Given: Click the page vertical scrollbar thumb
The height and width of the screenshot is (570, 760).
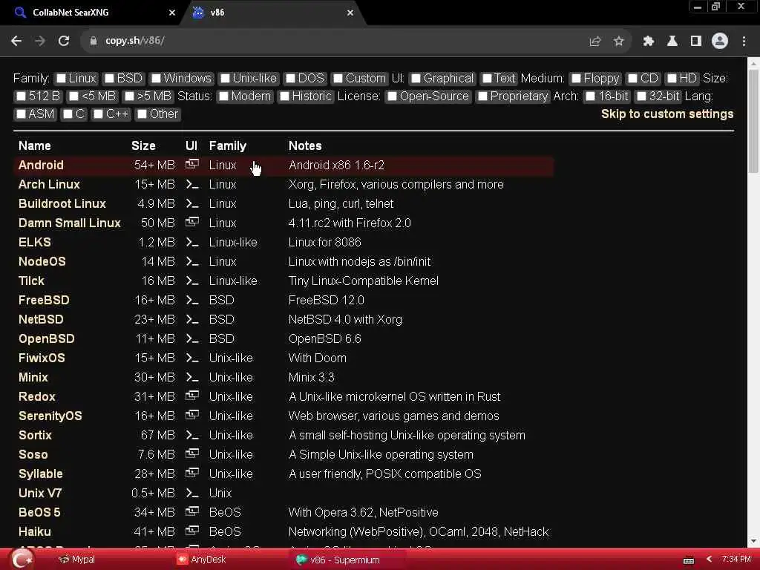Looking at the screenshot, I should click(753, 121).
